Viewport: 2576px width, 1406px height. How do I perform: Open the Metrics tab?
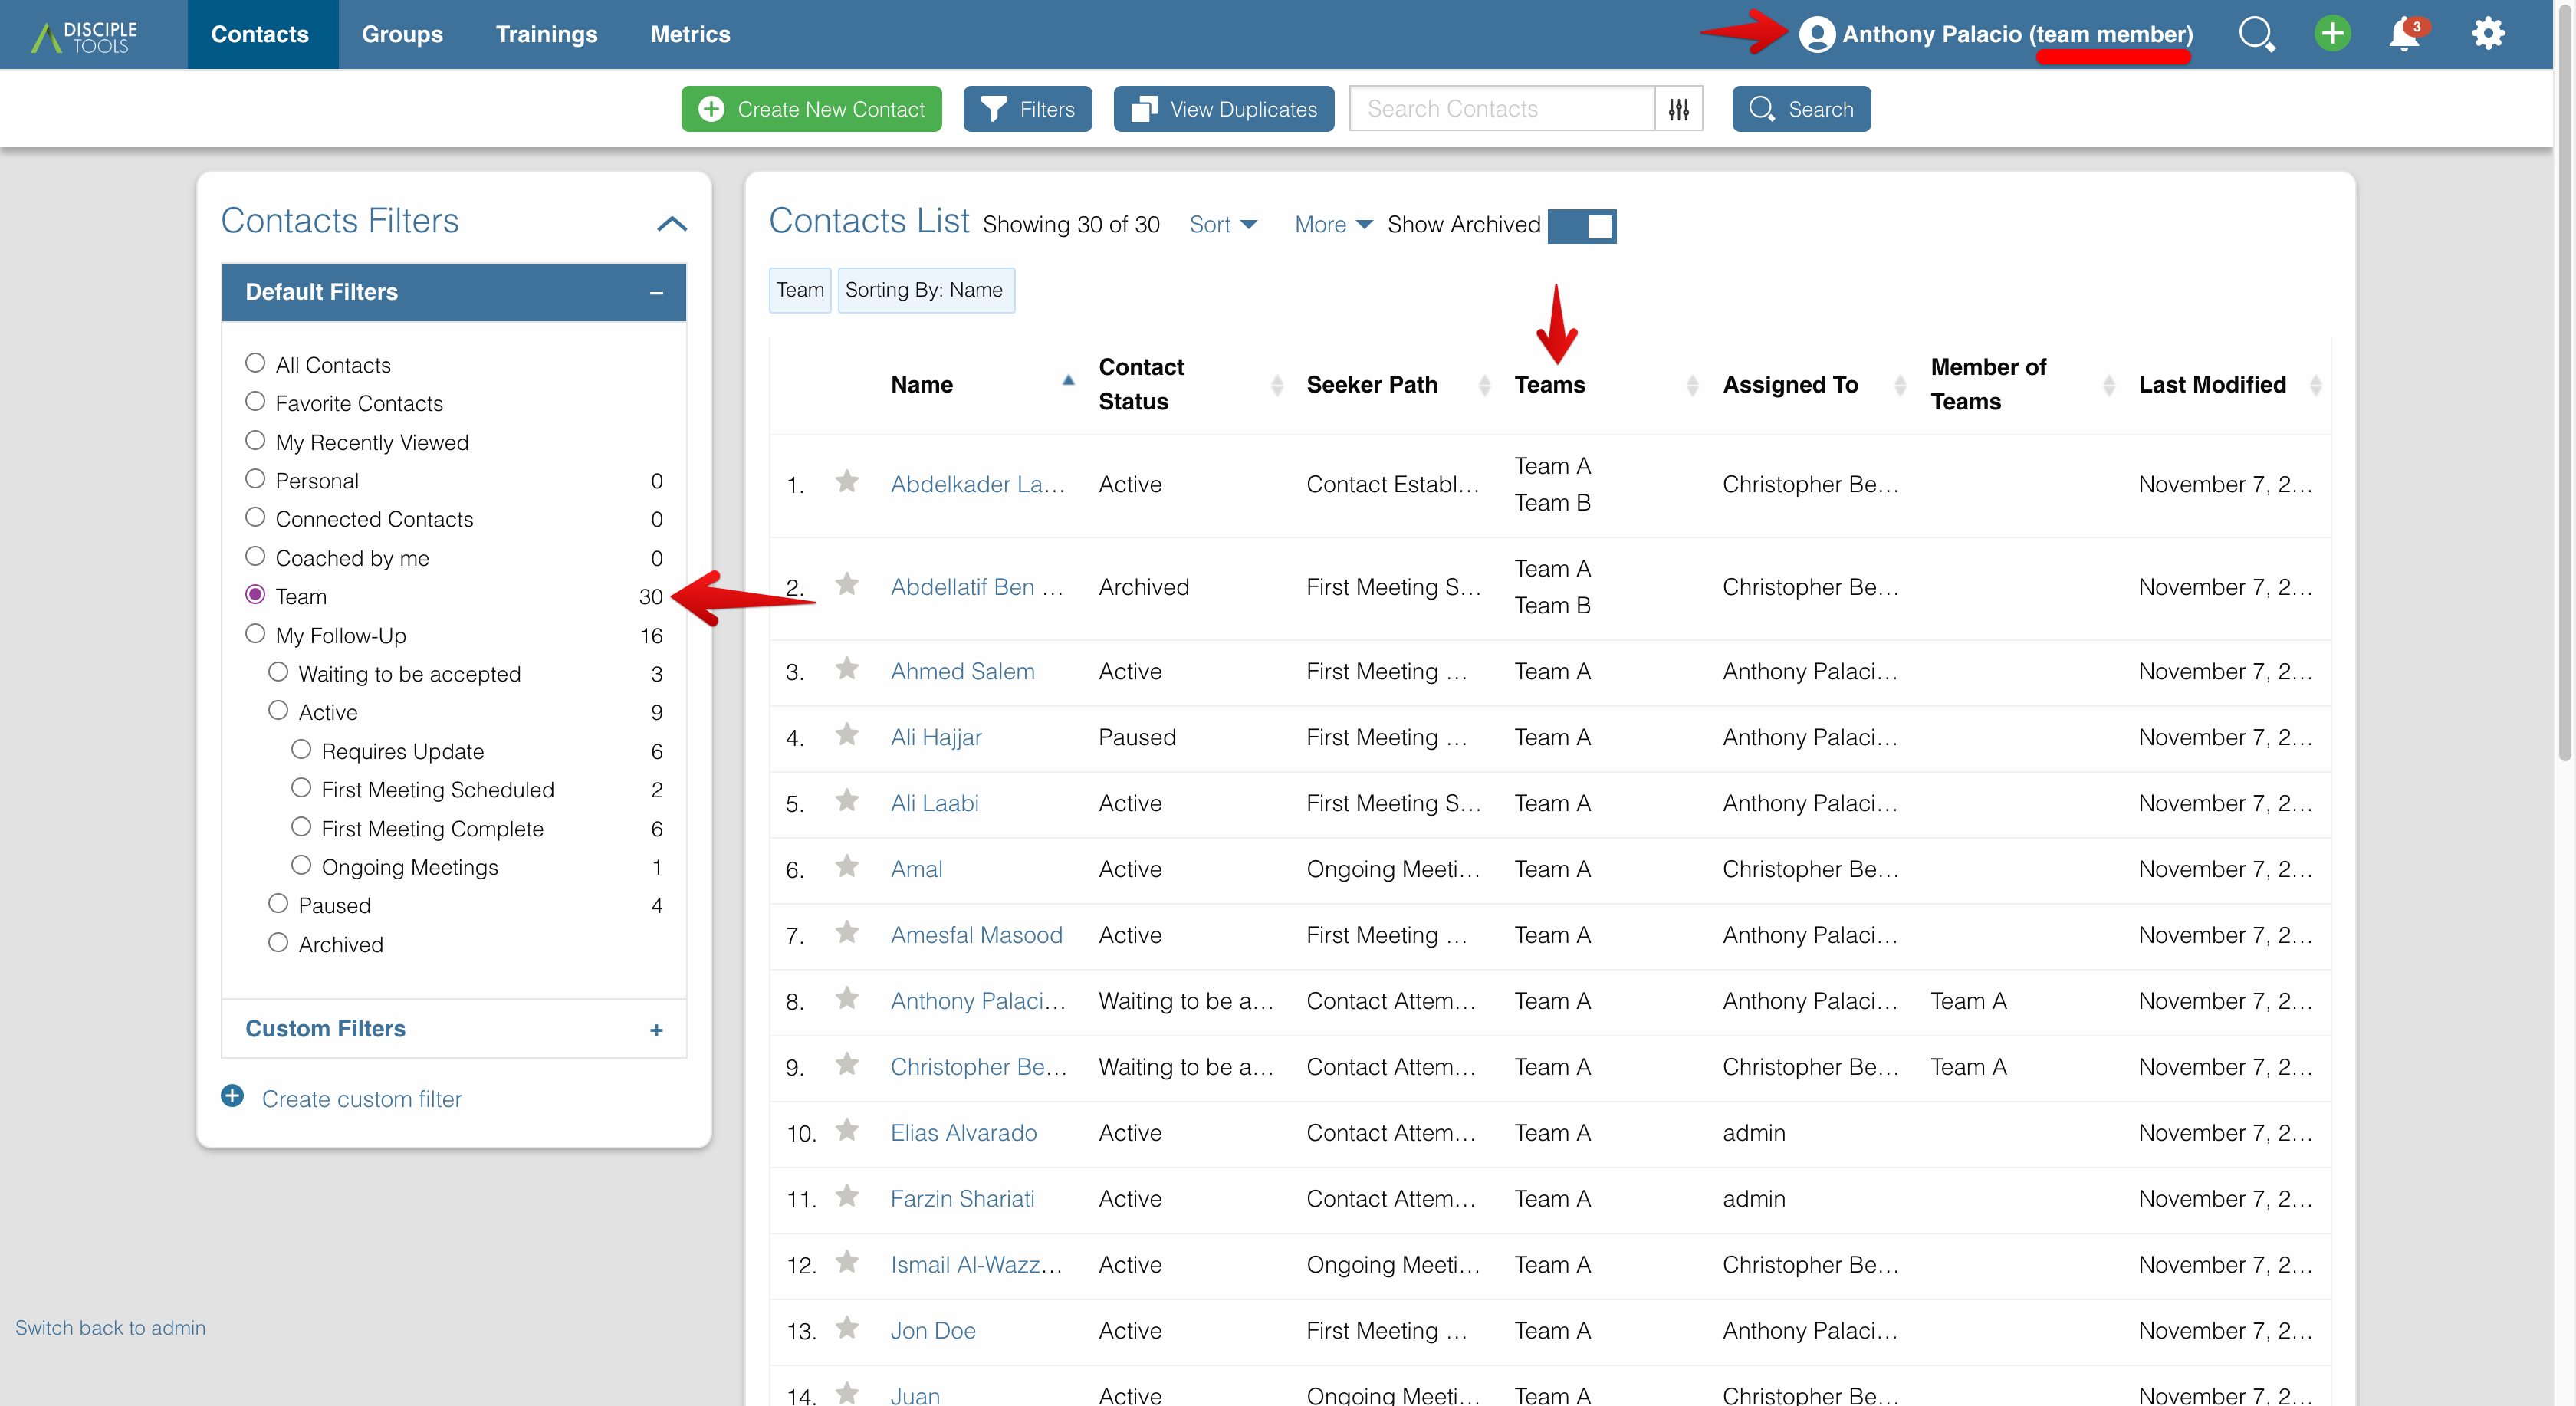coord(690,34)
